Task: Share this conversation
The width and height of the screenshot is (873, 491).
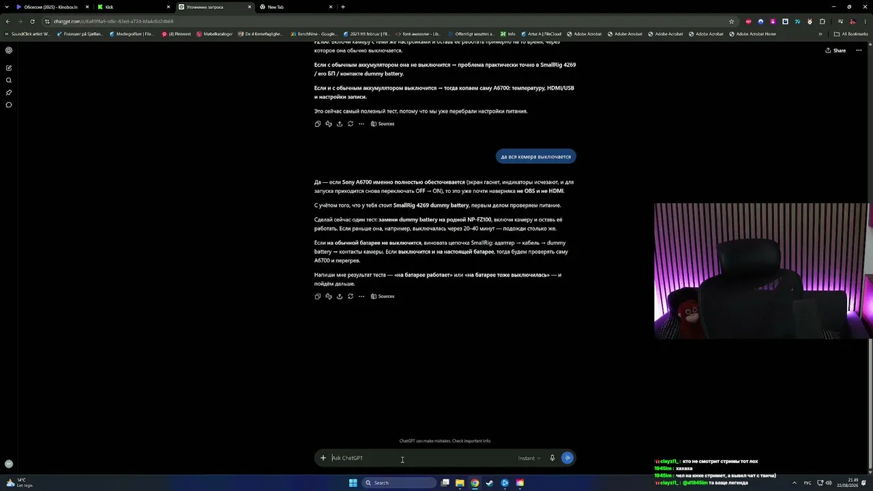Action: pos(835,50)
